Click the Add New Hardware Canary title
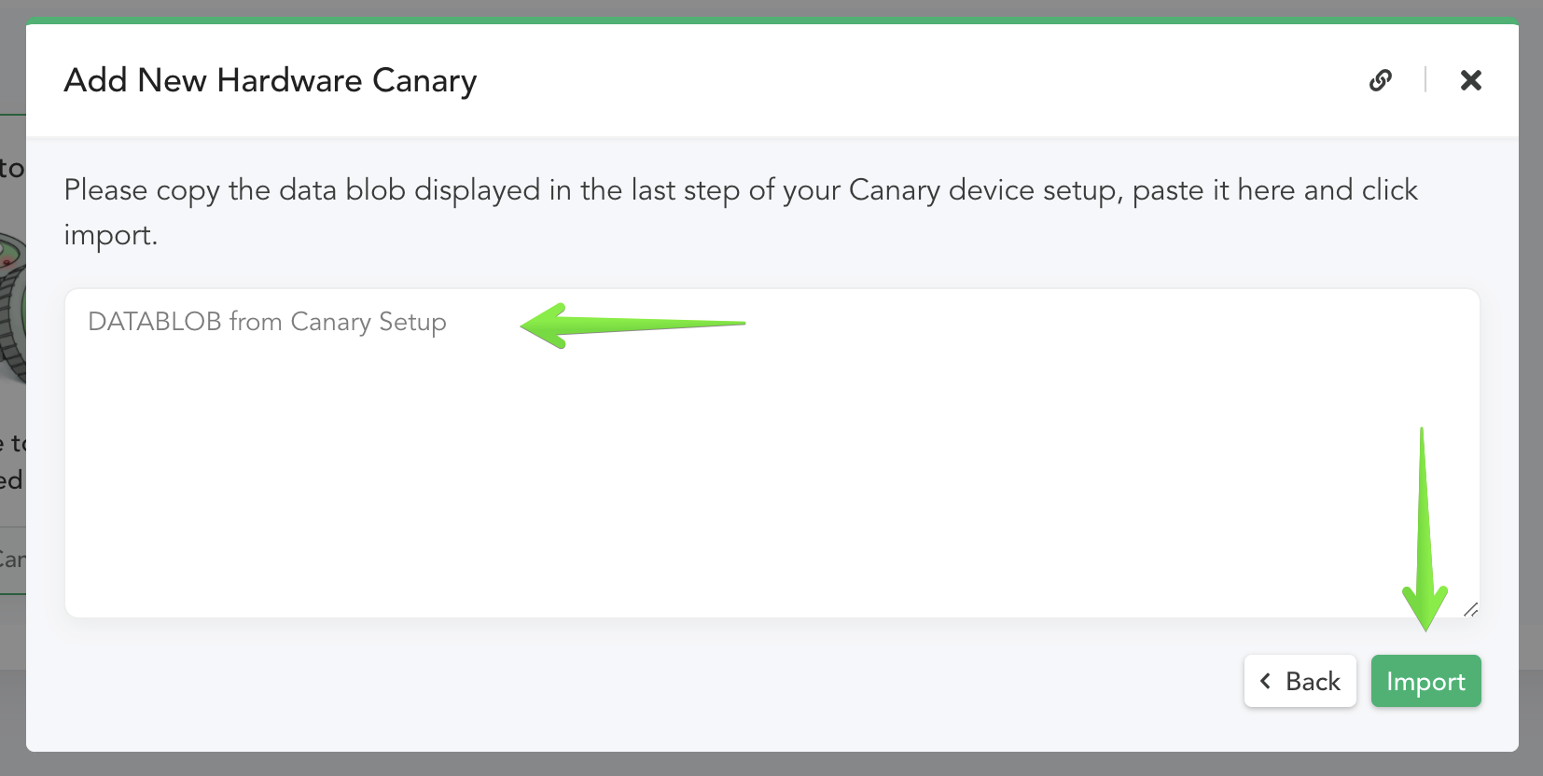The width and height of the screenshot is (1543, 776). coord(270,80)
